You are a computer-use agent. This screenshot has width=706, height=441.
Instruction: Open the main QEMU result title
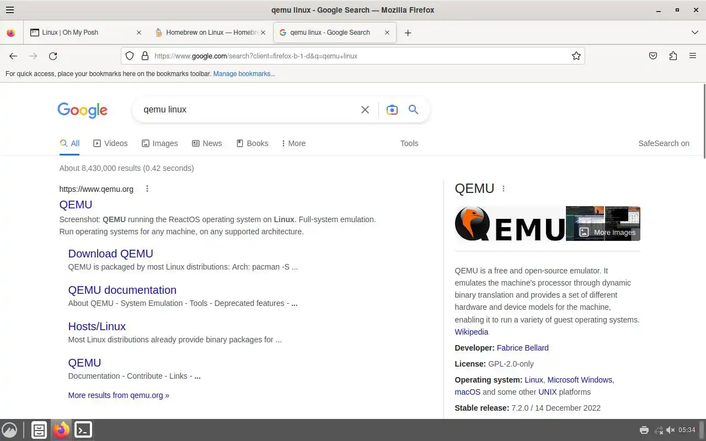[76, 205]
